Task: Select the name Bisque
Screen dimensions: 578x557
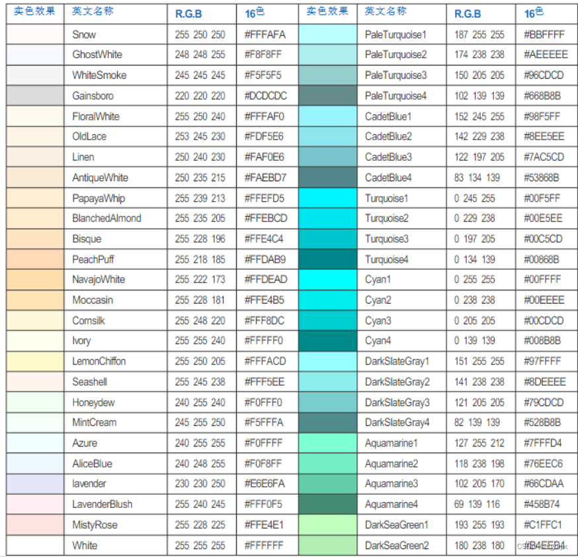Action: (x=87, y=239)
